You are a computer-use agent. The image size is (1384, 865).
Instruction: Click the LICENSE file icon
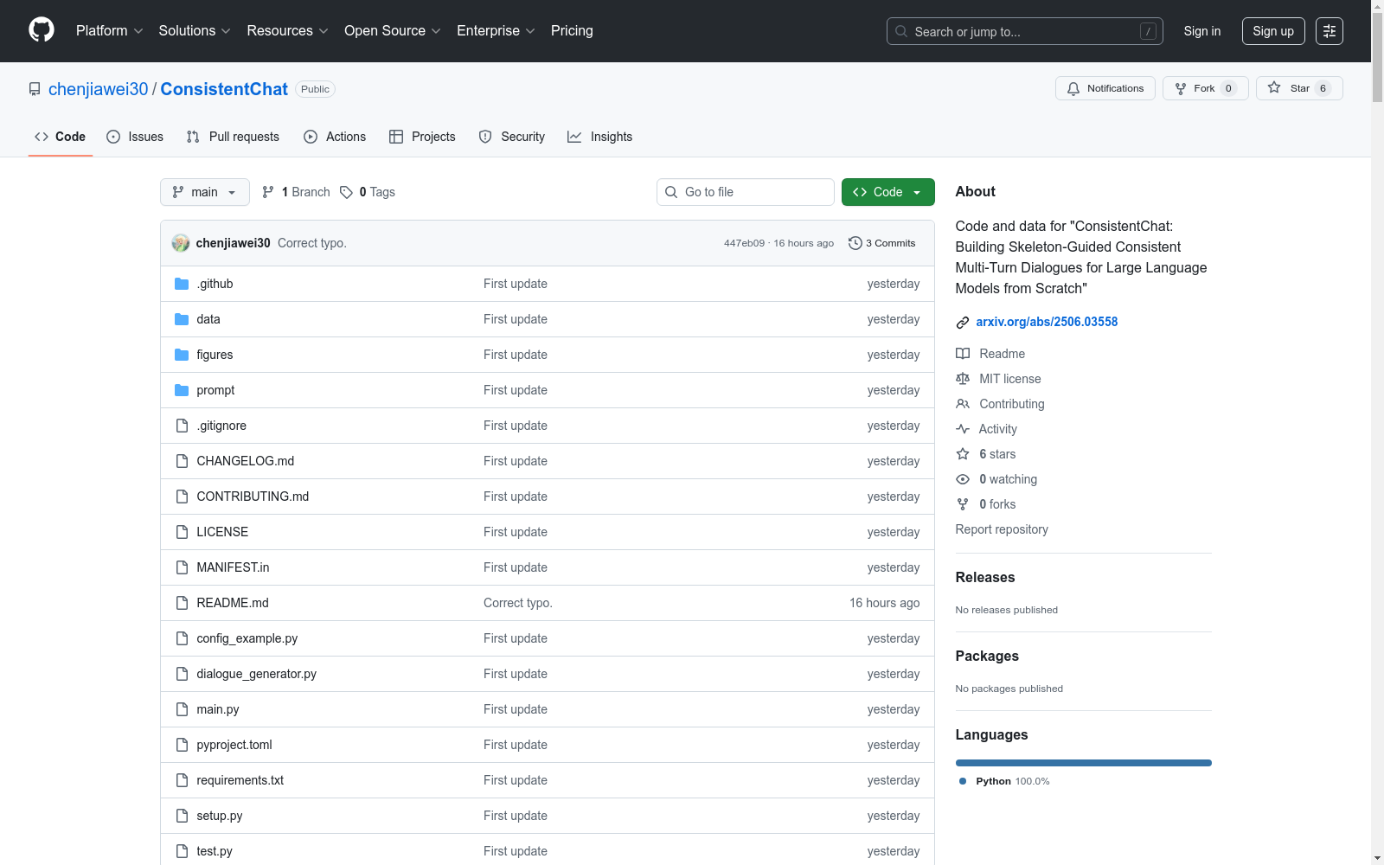(x=182, y=532)
